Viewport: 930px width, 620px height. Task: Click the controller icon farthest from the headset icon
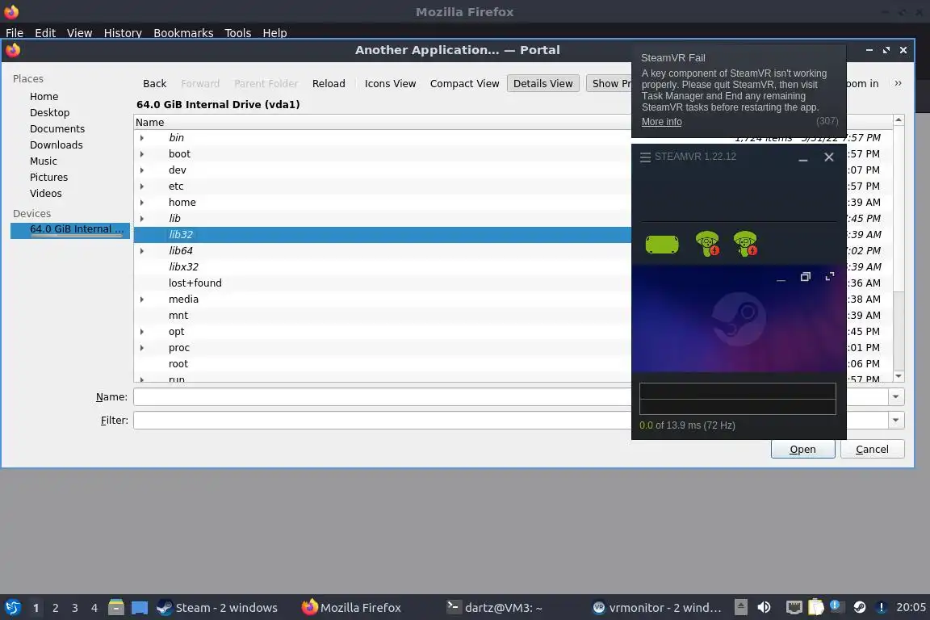pos(745,243)
